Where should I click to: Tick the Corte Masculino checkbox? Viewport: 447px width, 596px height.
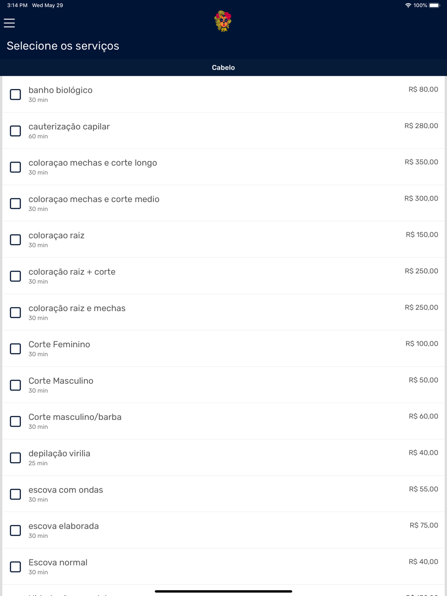tap(16, 385)
